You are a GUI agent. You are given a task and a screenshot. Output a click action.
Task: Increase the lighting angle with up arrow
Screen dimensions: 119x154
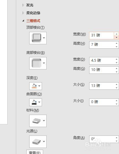click(x=116, y=137)
